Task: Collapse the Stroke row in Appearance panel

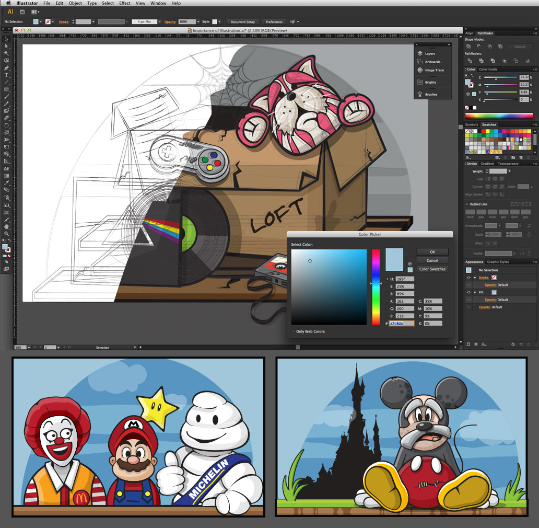Action: pos(475,278)
